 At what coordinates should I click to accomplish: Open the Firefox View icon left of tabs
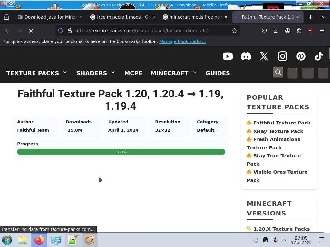pos(6,17)
